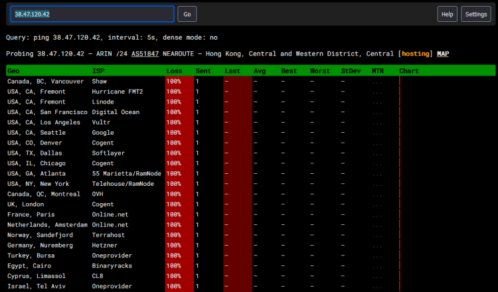Select Norway, Sandefjord row
498x292 pixels.
click(x=250, y=235)
